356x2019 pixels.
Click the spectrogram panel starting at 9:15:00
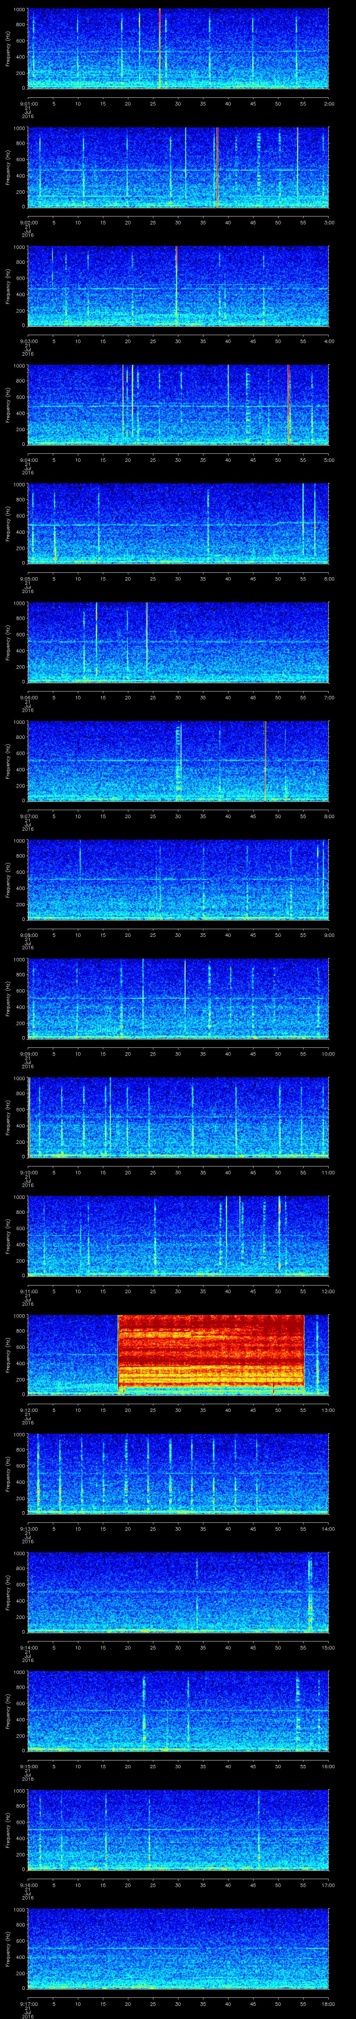[178, 1711]
